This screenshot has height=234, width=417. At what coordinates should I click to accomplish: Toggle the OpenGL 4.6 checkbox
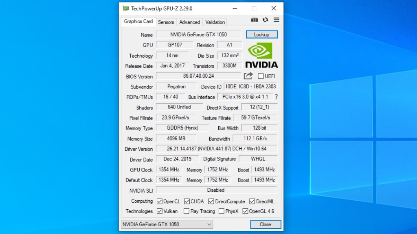[x=245, y=211]
